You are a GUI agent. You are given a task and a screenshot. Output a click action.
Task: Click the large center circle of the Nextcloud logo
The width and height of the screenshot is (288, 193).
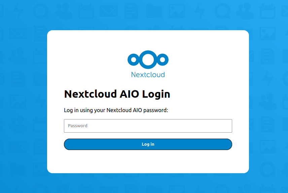pyautogui.click(x=148, y=59)
